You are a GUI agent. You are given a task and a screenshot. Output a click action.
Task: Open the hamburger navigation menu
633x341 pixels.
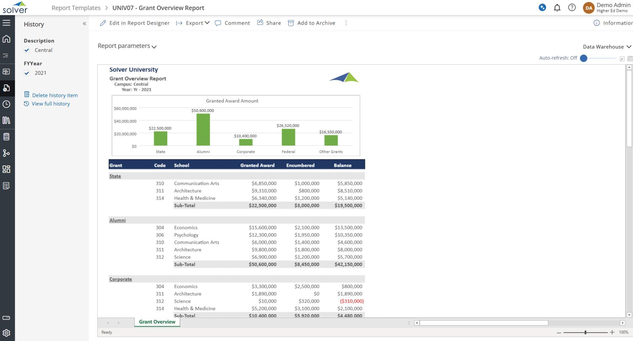click(x=6, y=23)
